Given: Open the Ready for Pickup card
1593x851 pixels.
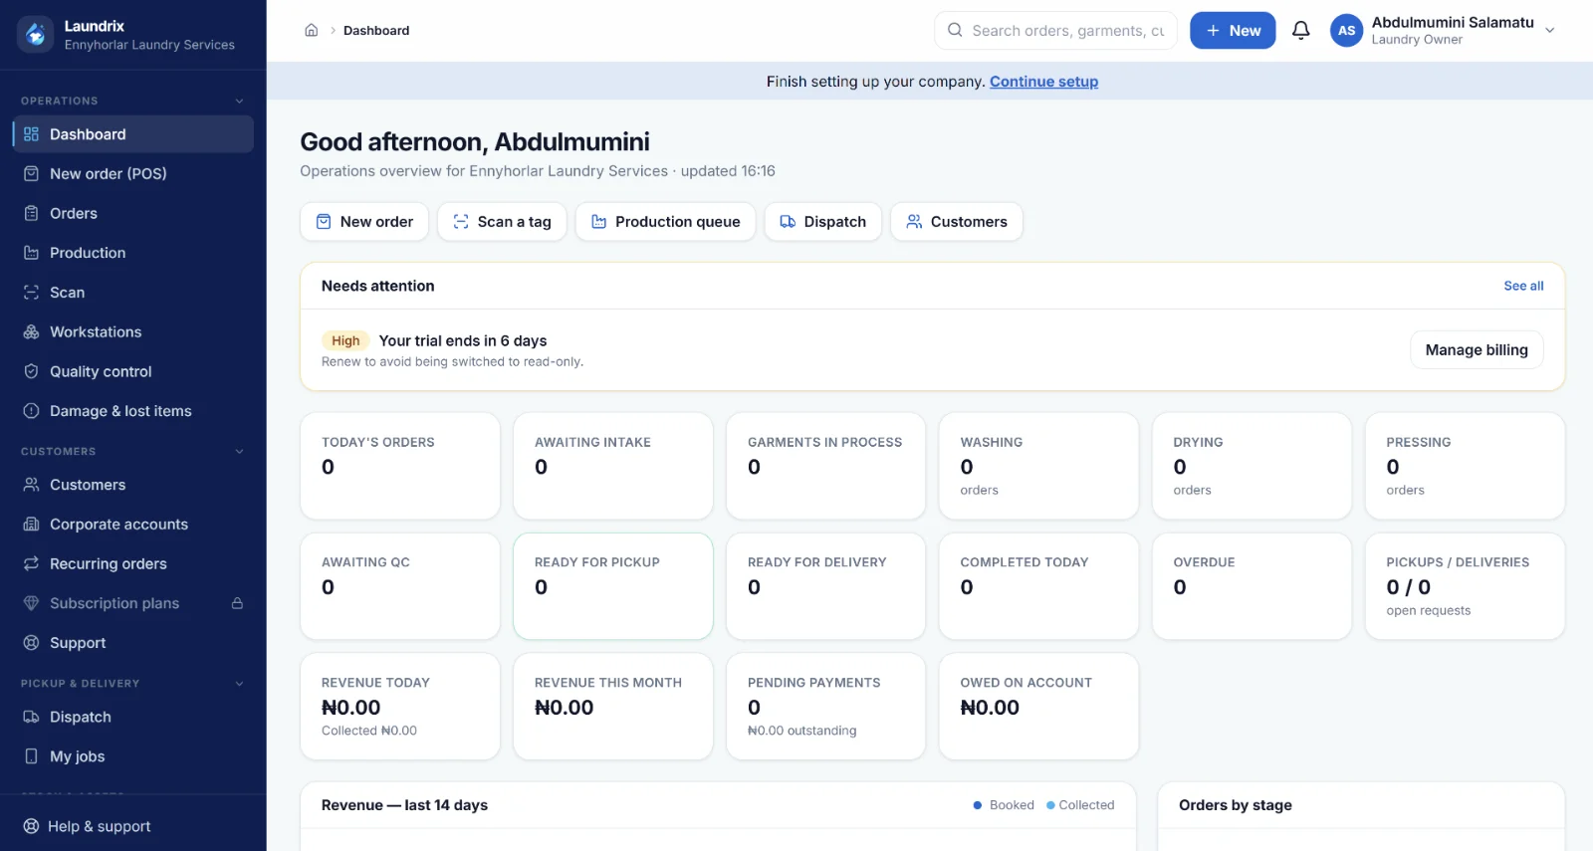Looking at the screenshot, I should coord(613,586).
